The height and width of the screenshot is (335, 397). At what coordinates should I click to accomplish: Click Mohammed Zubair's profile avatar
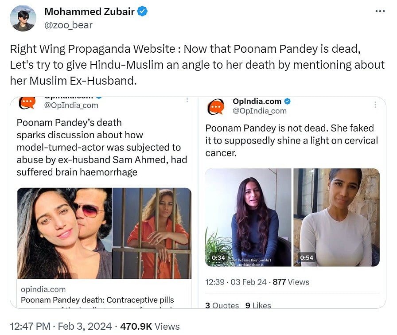[23, 18]
